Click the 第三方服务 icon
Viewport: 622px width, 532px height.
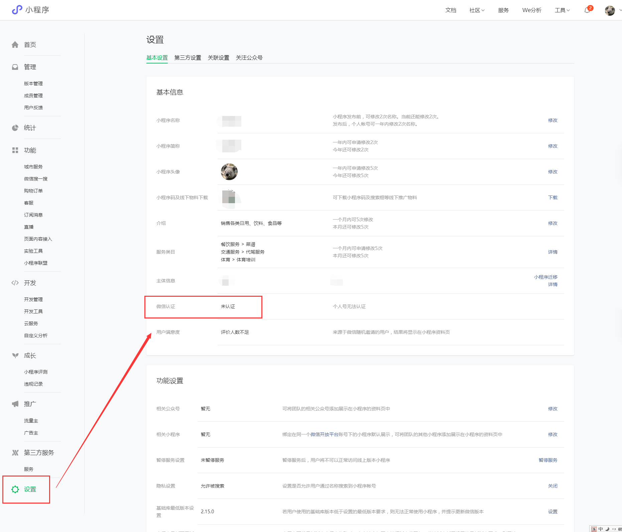(x=15, y=453)
